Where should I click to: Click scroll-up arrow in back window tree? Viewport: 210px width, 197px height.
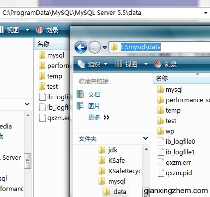tap(28, 115)
